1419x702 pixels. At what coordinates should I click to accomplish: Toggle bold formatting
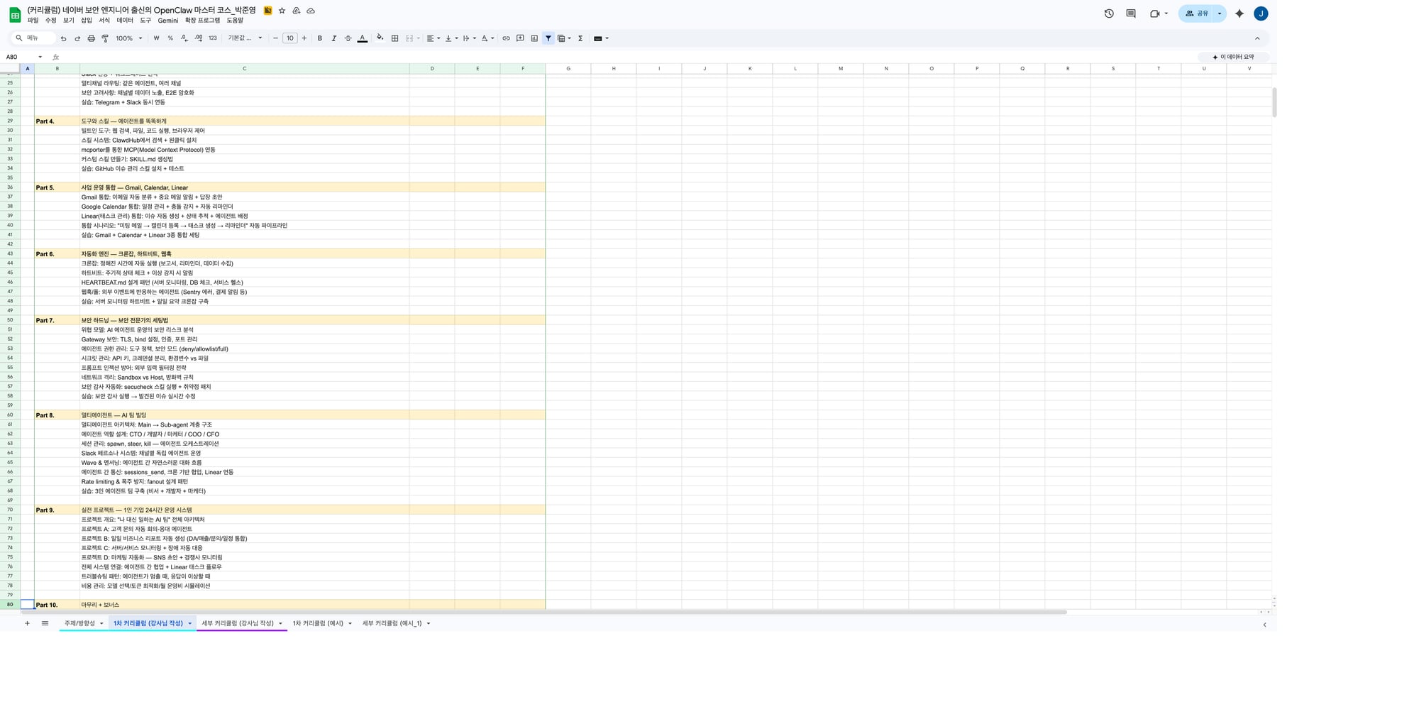point(319,38)
